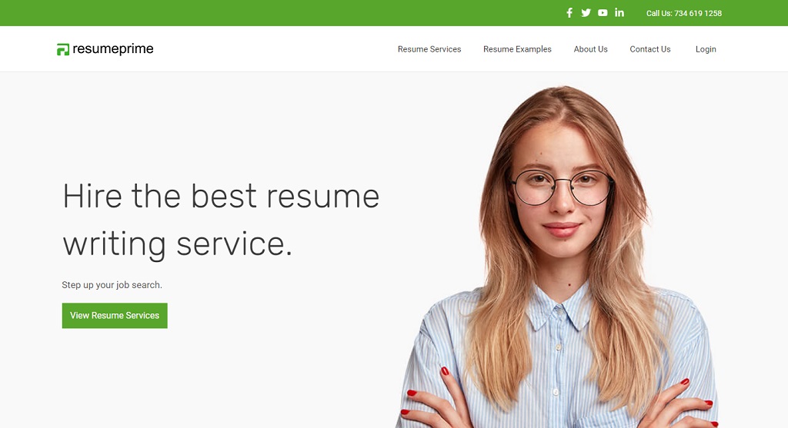The width and height of the screenshot is (788, 428).
Task: Click the Login link
Action: (706, 49)
